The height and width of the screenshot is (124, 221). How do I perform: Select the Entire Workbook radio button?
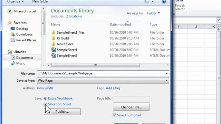pyautogui.click(x=45, y=99)
